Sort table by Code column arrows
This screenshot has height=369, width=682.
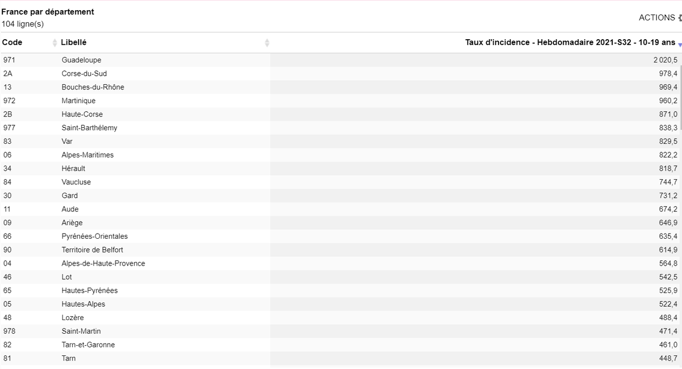tap(55, 43)
